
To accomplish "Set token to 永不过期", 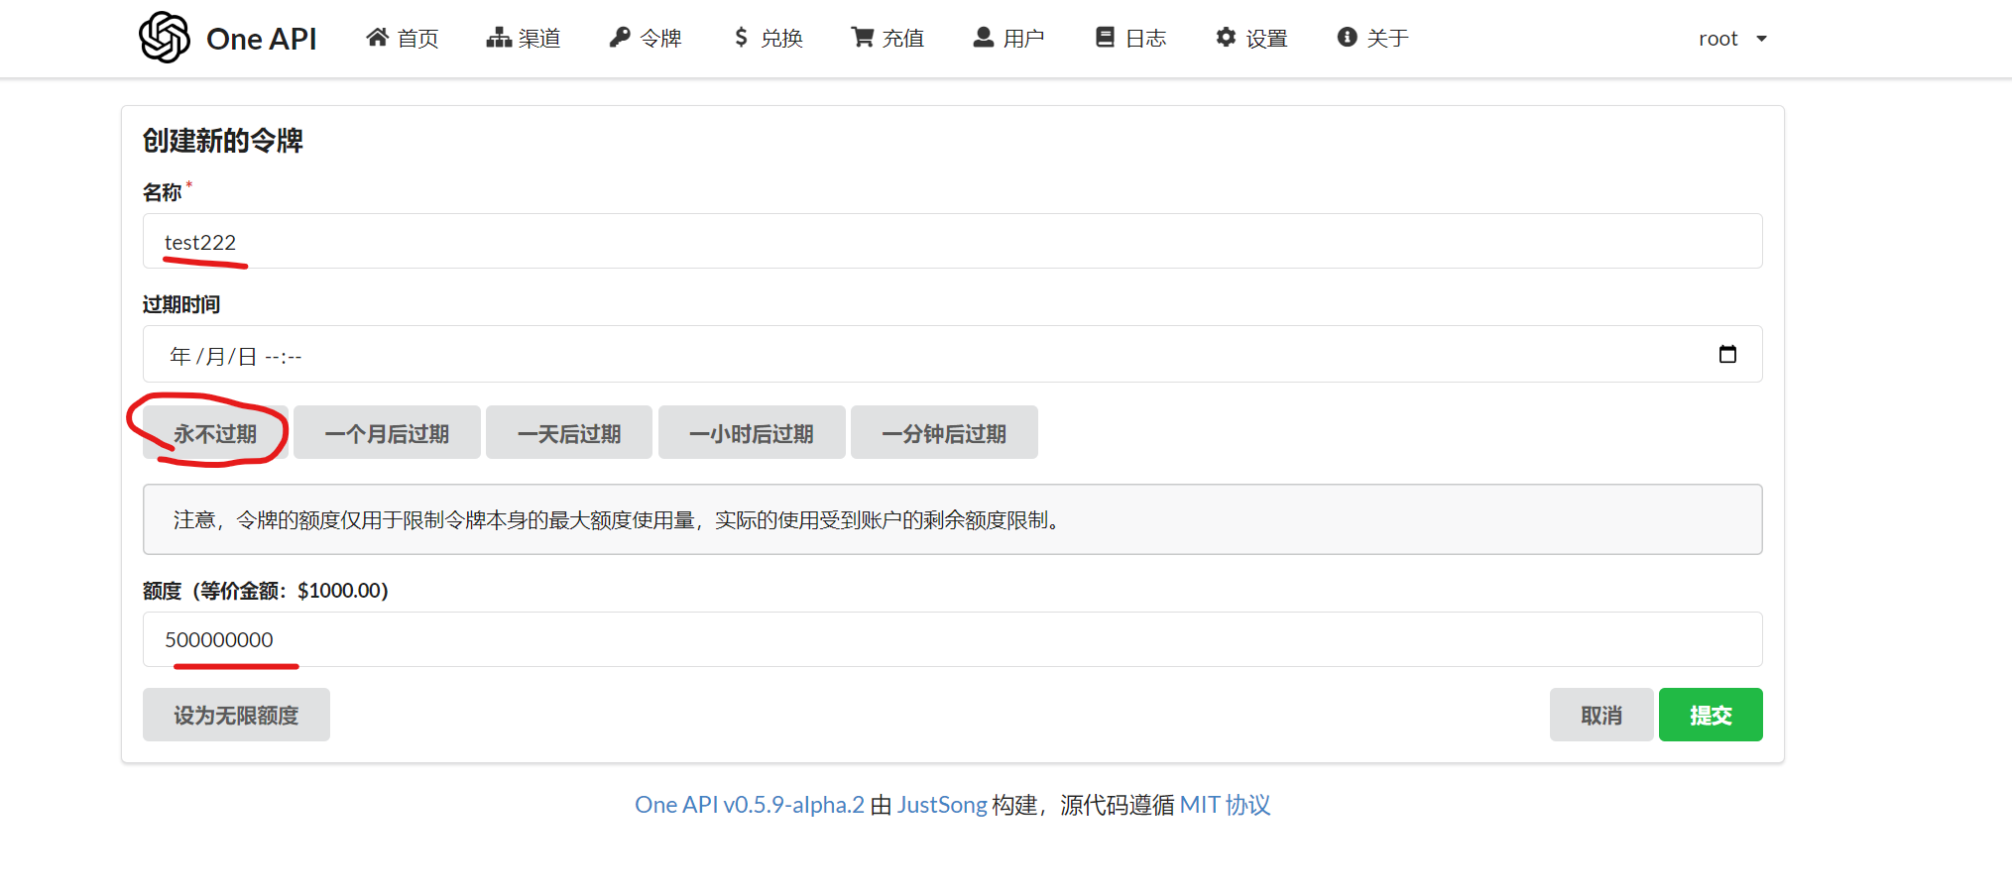I will coord(215,433).
